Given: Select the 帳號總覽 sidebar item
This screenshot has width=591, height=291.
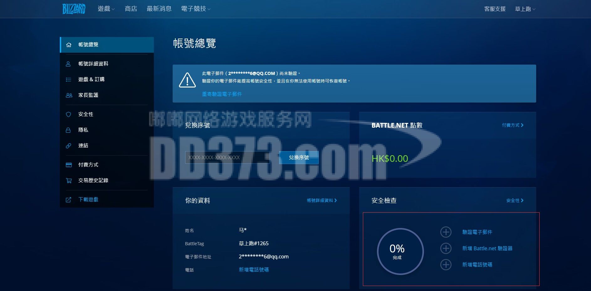Looking at the screenshot, I should click(107, 45).
